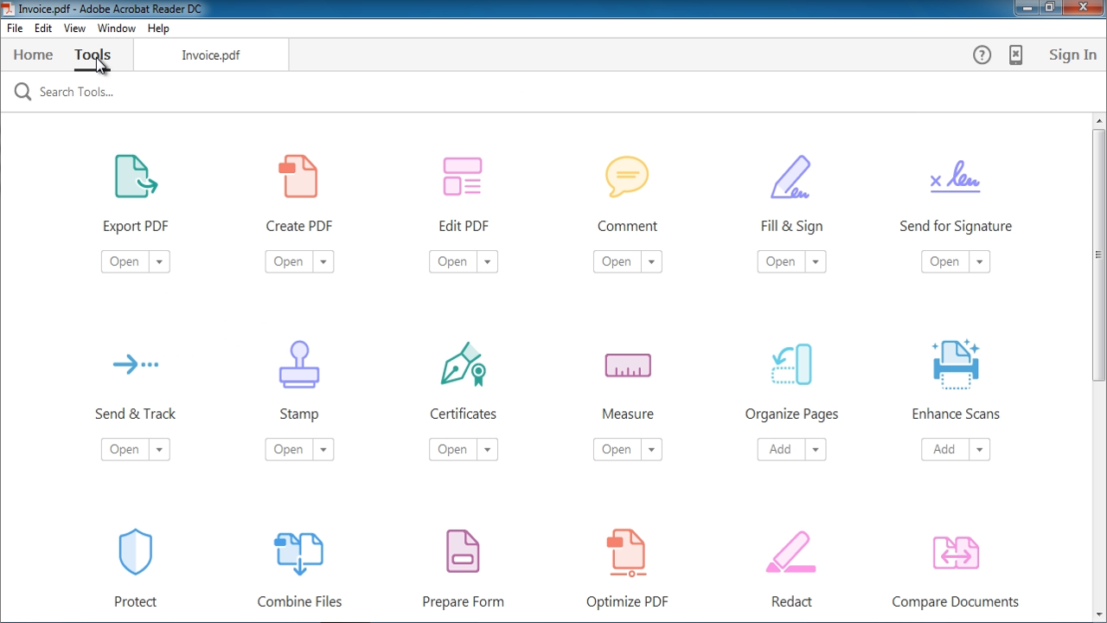Expand the Fill & Sign dropdown arrow
The width and height of the screenshot is (1107, 623).
816,262
